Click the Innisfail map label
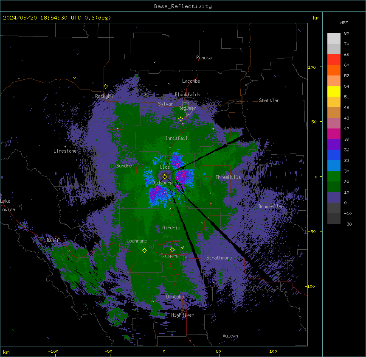Viewport: 366px width, 357px height. (x=176, y=138)
